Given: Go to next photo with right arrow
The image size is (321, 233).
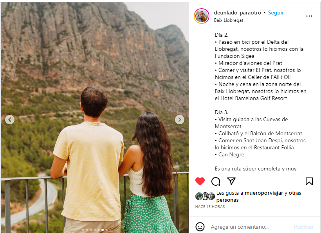Looking at the screenshot, I should tap(180, 120).
